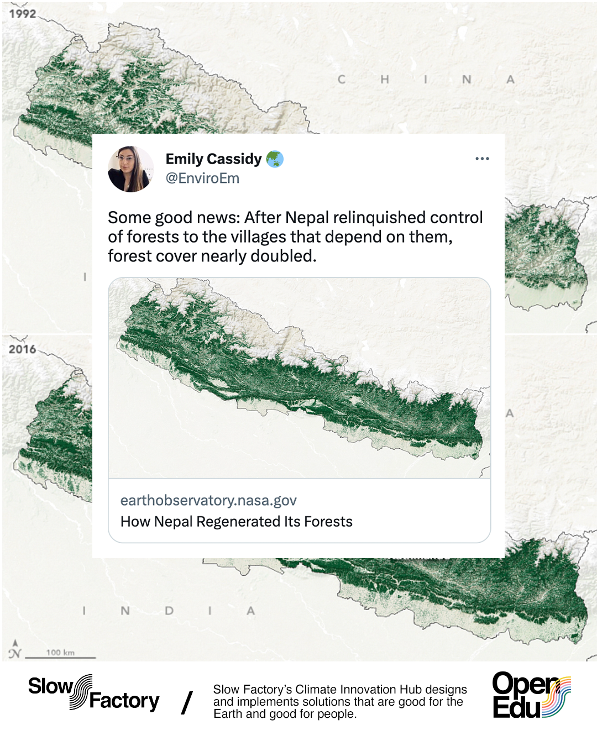Image resolution: width=597 pixels, height=746 pixels.
Task: Click the Open Edu logo
Action: click(x=531, y=695)
